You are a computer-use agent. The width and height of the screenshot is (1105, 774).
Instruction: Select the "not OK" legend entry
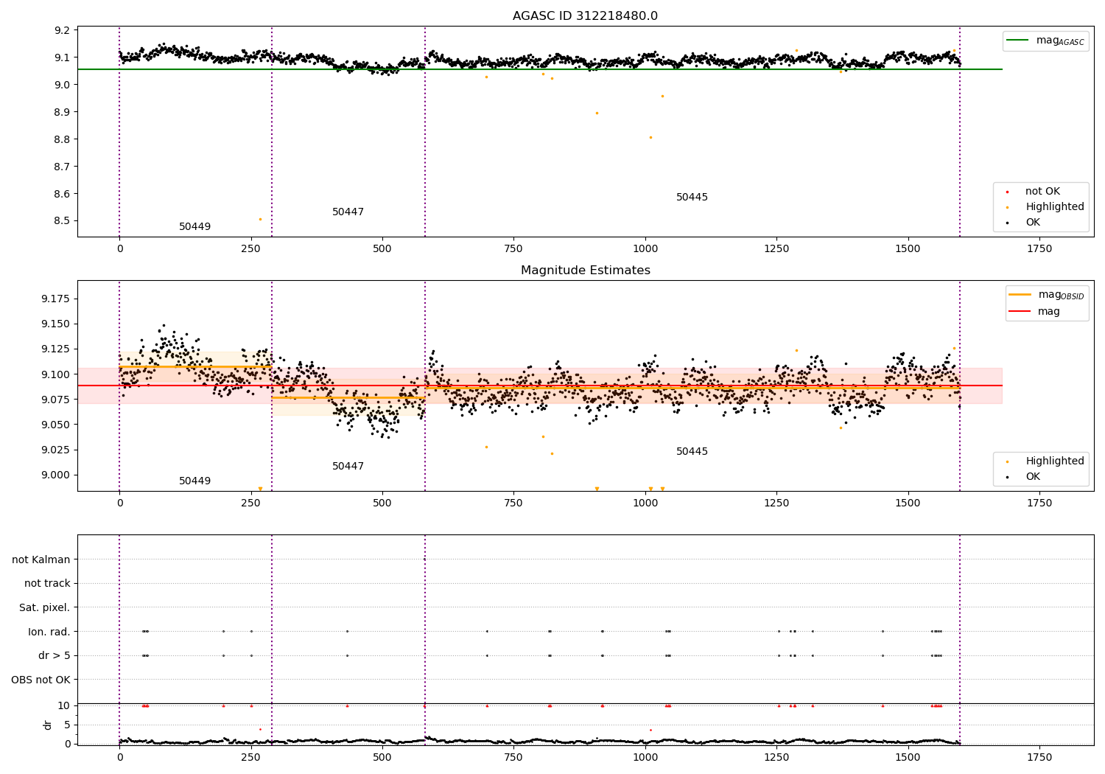coord(1042,192)
